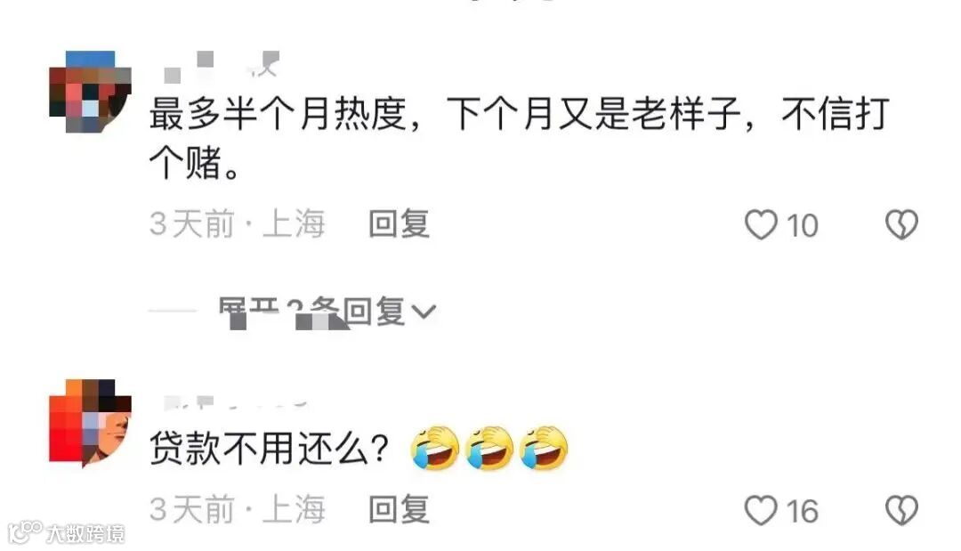Viewport: 961px width, 551px height.
Task: Tap the first crying-laughing emoji
Action: click(x=434, y=449)
